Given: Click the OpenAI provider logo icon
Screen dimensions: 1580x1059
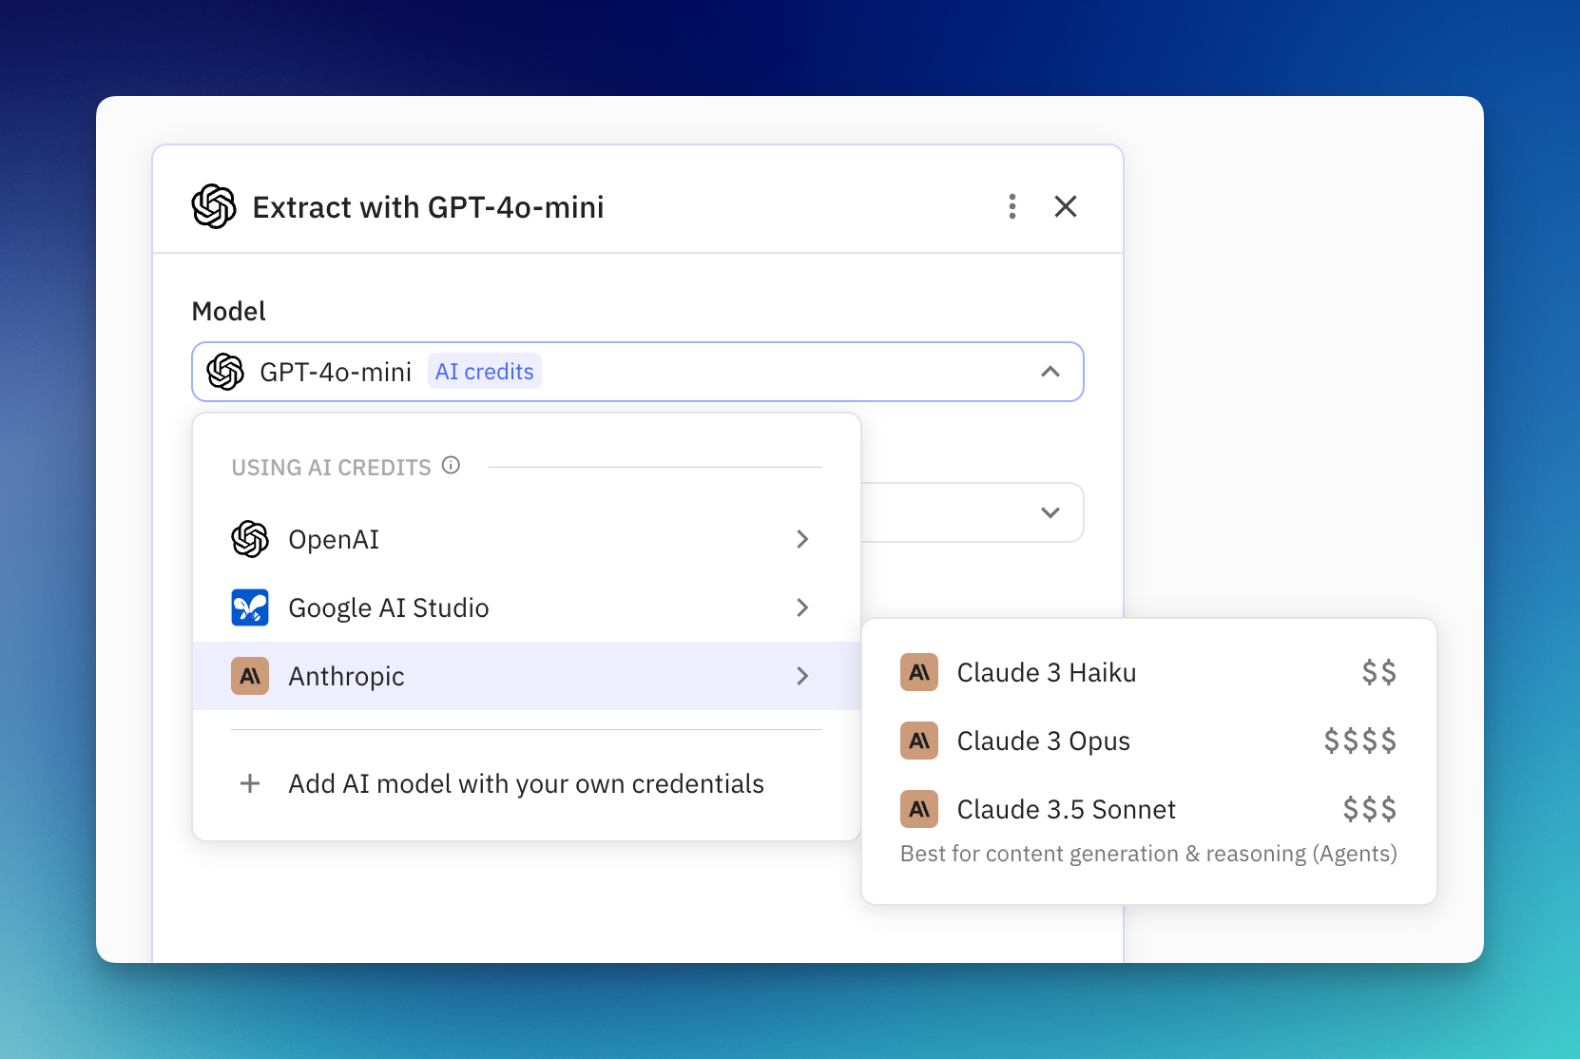Looking at the screenshot, I should [250, 539].
